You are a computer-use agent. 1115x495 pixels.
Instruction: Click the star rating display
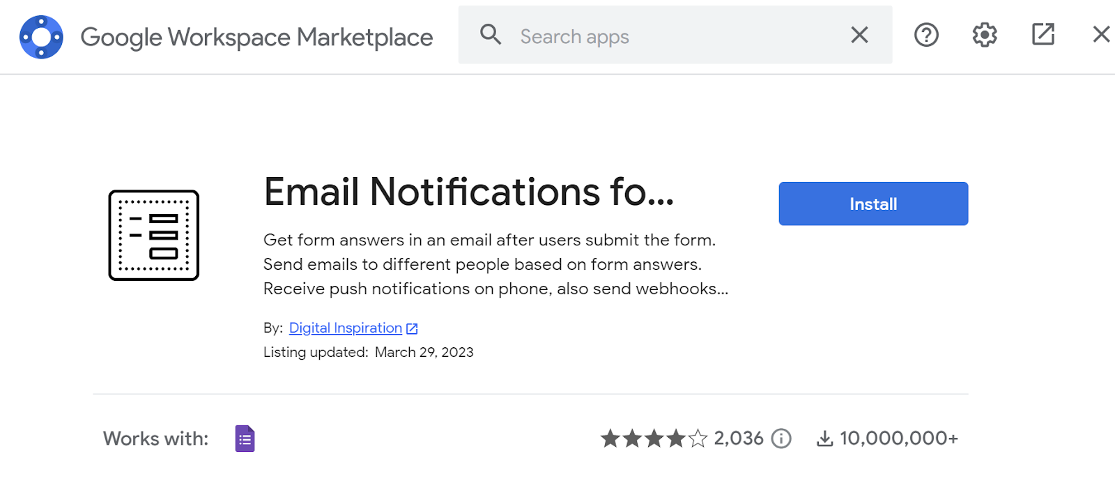click(654, 439)
